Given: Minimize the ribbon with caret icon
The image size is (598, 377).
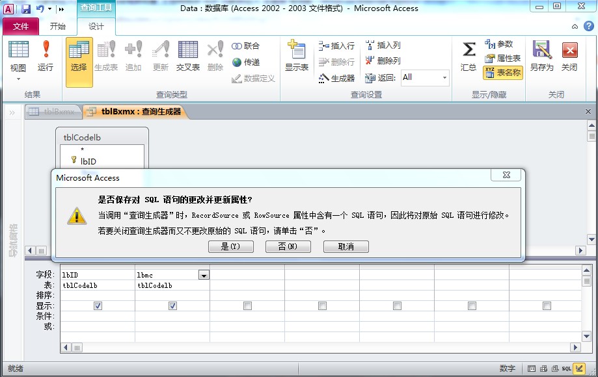Looking at the screenshot, I should coord(575,26).
